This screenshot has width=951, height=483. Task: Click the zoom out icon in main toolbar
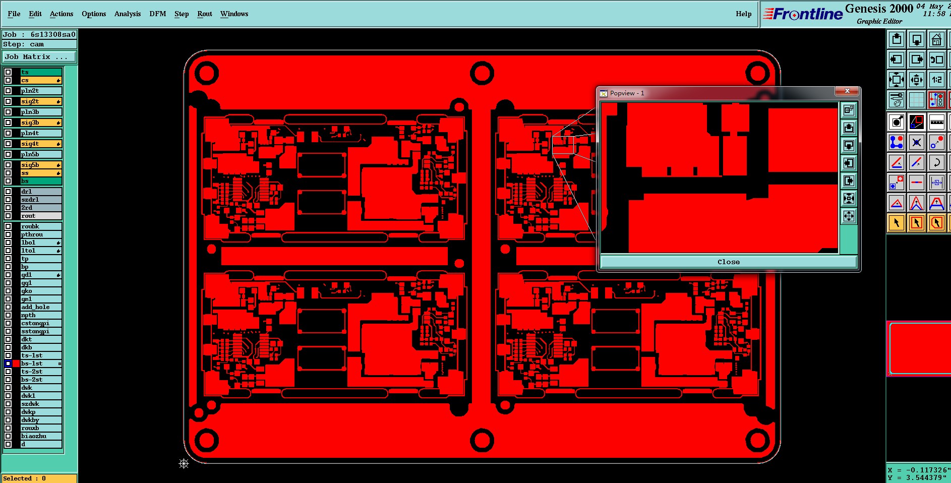point(917,80)
